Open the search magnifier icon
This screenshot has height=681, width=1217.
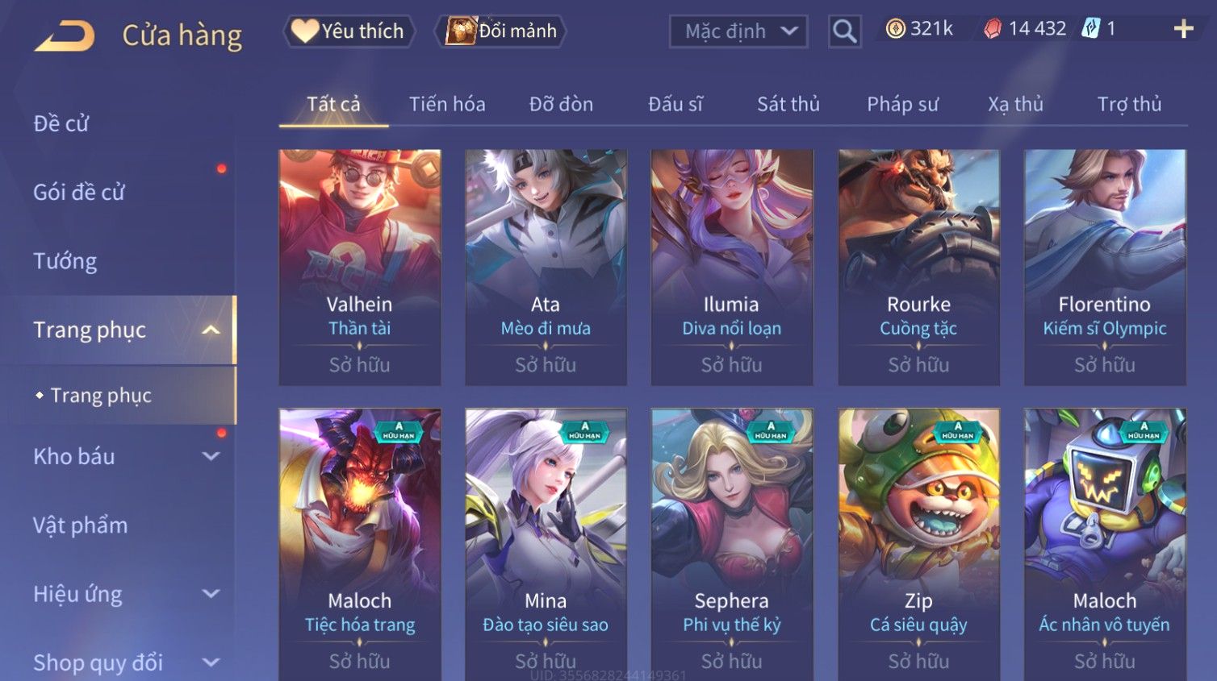click(x=845, y=31)
